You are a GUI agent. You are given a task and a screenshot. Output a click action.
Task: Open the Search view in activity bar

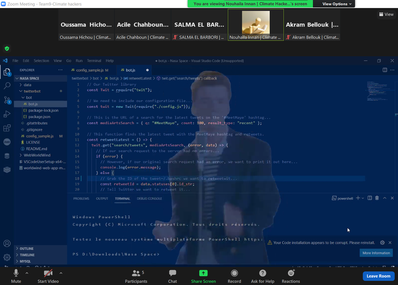coord(7,86)
